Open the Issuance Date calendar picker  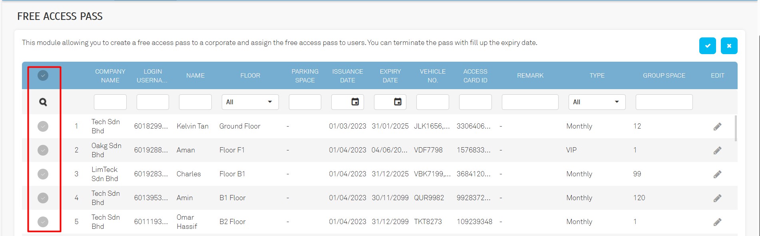coord(355,102)
